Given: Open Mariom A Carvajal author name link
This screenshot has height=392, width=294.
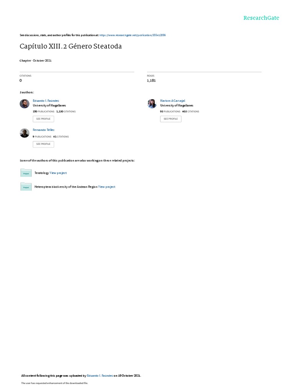Looking at the screenshot, I should 173,101.
